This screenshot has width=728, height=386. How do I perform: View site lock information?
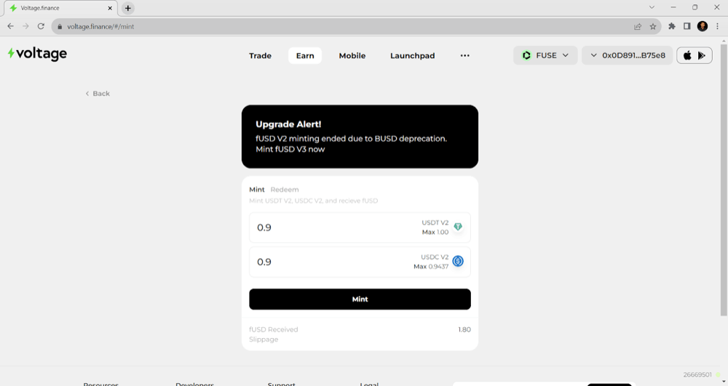click(60, 27)
